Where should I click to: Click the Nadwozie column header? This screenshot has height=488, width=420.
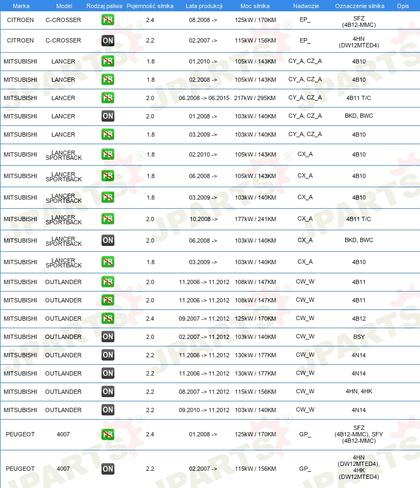tap(306, 6)
